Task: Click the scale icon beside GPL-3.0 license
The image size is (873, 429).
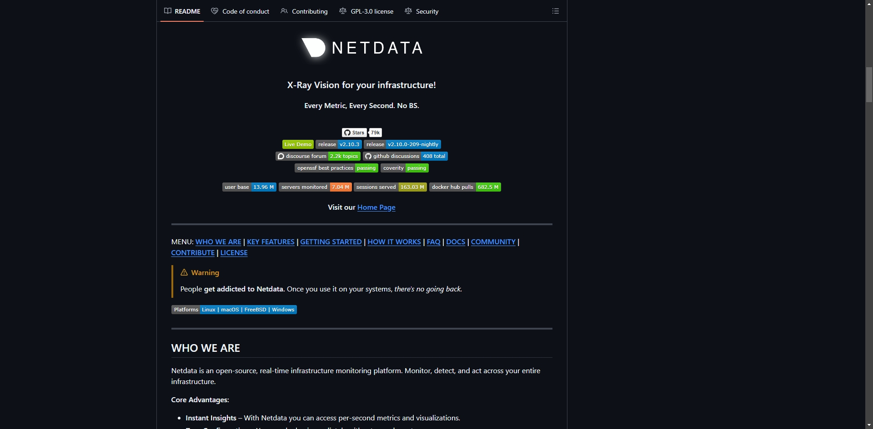Action: pos(343,11)
